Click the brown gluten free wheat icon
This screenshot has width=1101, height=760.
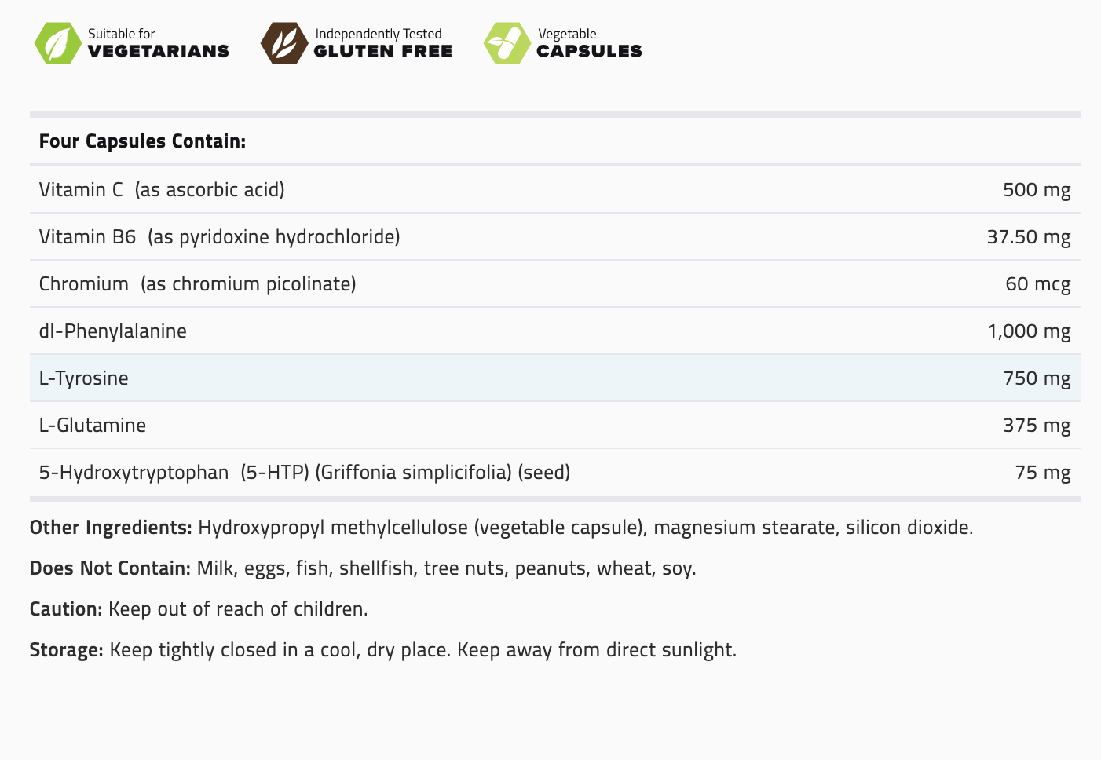283,43
